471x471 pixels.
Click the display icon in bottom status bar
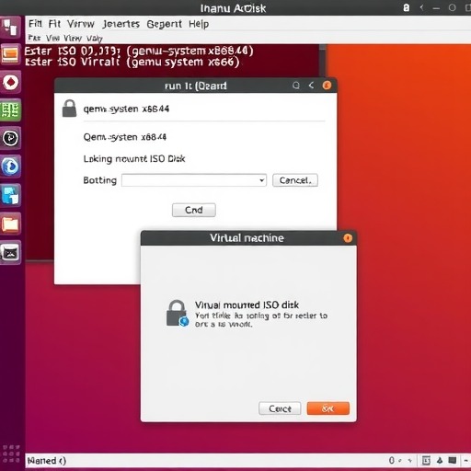pos(453,460)
